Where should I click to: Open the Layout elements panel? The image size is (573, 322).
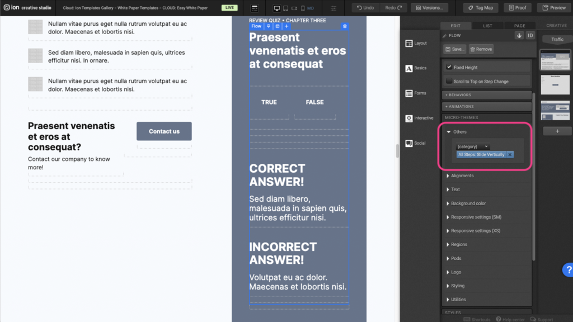coord(416,43)
